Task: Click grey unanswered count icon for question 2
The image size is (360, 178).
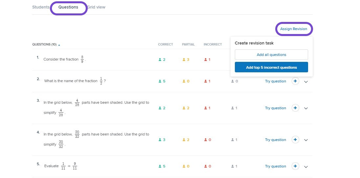Action: click(233, 81)
